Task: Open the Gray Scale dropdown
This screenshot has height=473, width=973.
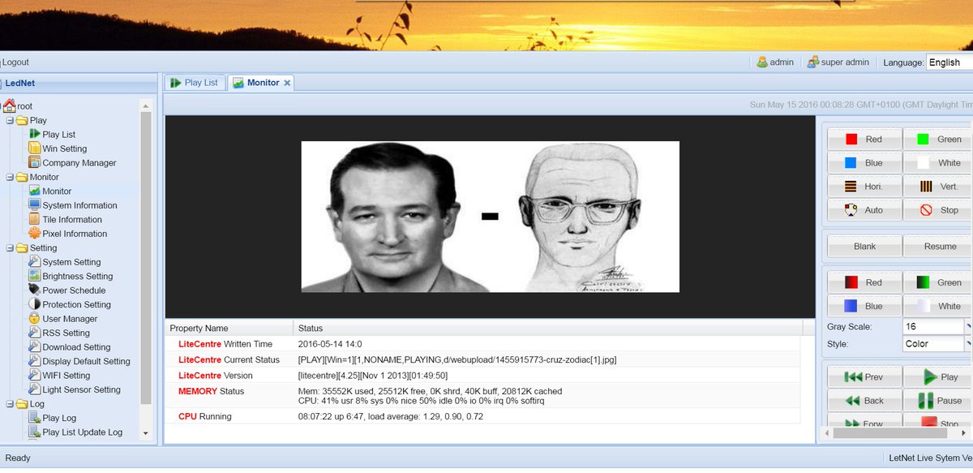Action: 968,326
